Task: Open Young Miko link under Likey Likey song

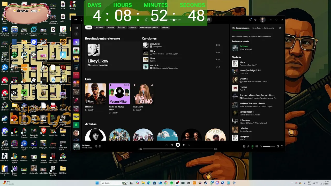Action: pyautogui.click(x=157, y=47)
